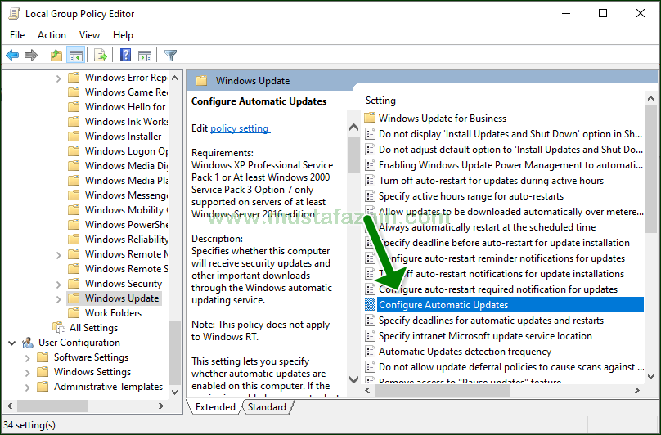Open the View menu
Screen dimensions: 661x435
(89, 35)
